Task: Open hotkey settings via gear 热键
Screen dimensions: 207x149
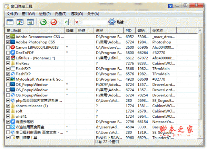Action: coord(116,22)
